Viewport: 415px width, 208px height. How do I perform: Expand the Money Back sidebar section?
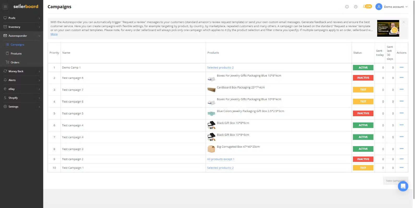[21, 71]
